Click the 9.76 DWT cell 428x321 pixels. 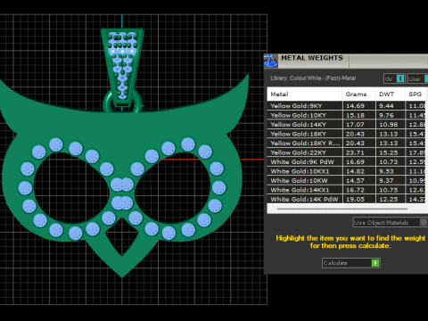(391, 115)
